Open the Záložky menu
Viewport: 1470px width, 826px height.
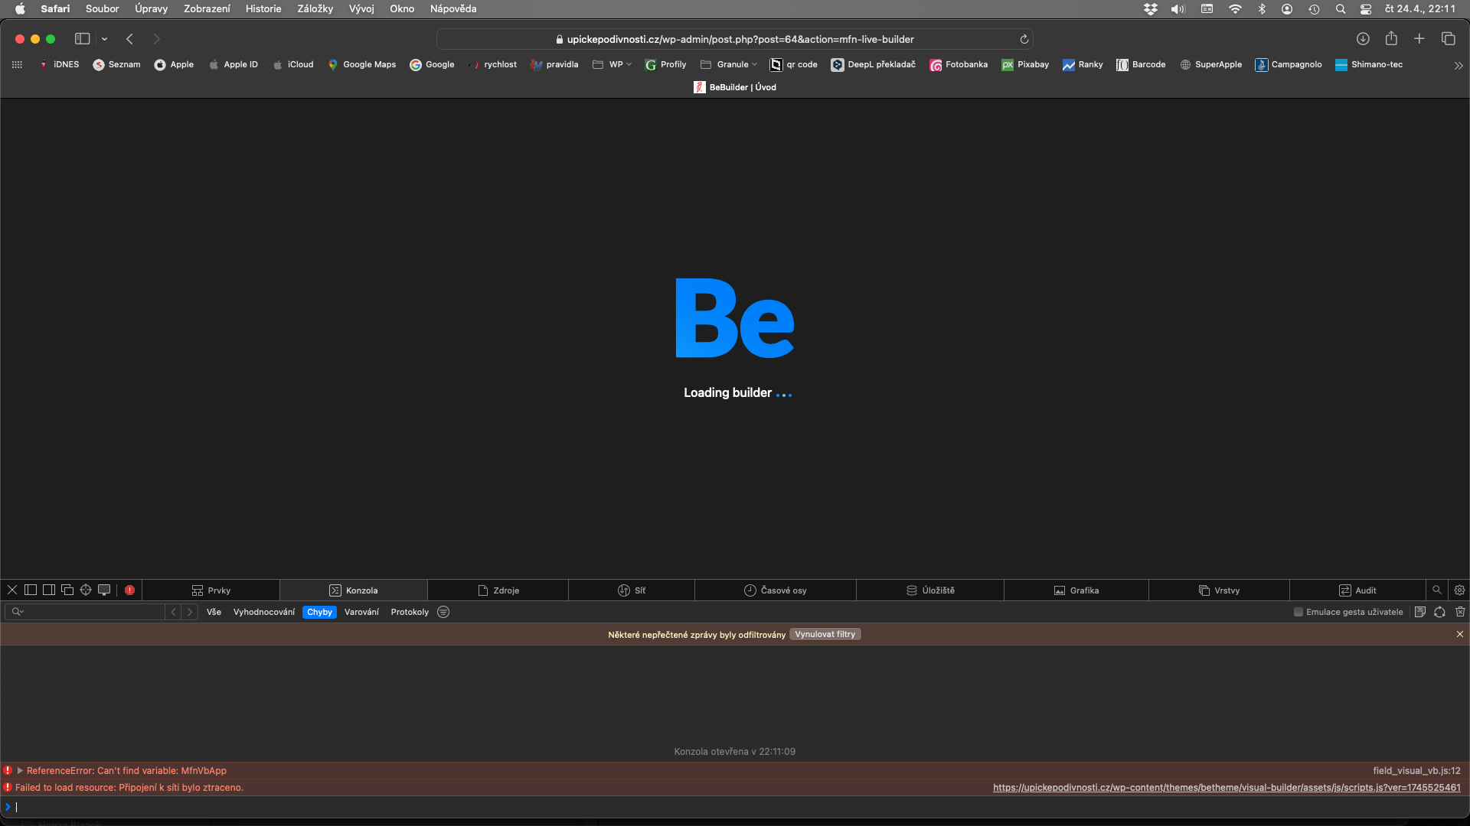tap(315, 9)
